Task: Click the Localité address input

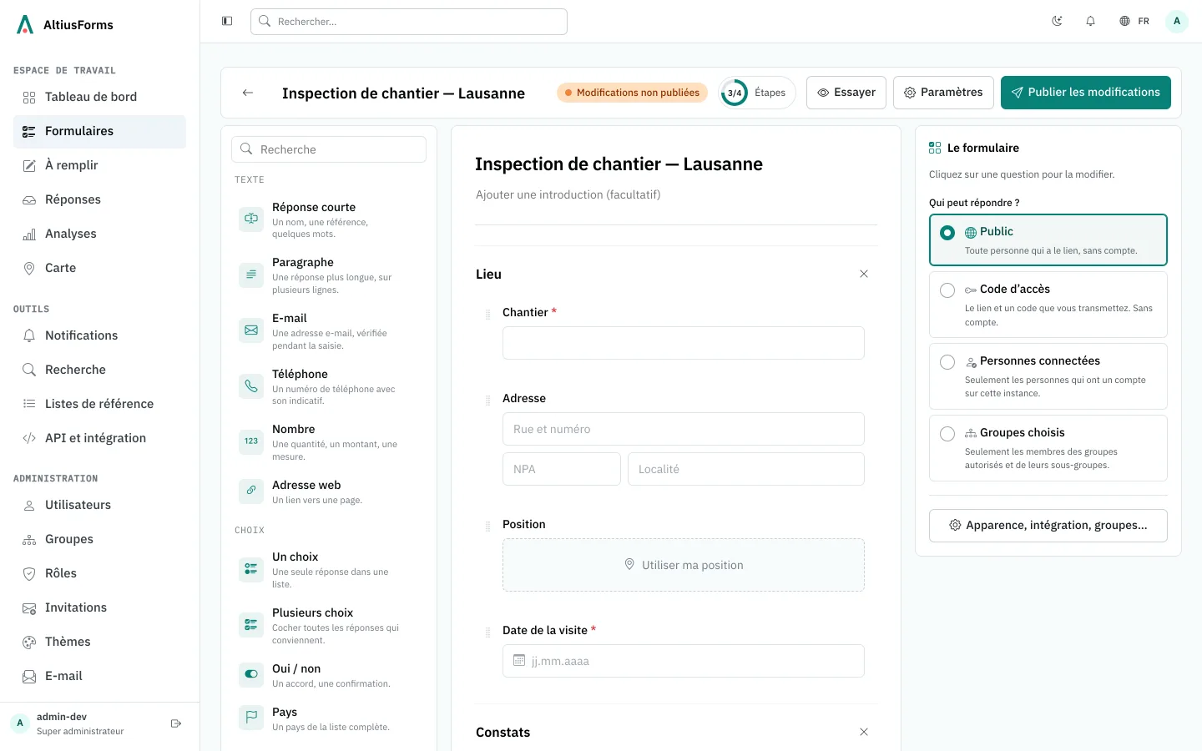Action: (746, 469)
